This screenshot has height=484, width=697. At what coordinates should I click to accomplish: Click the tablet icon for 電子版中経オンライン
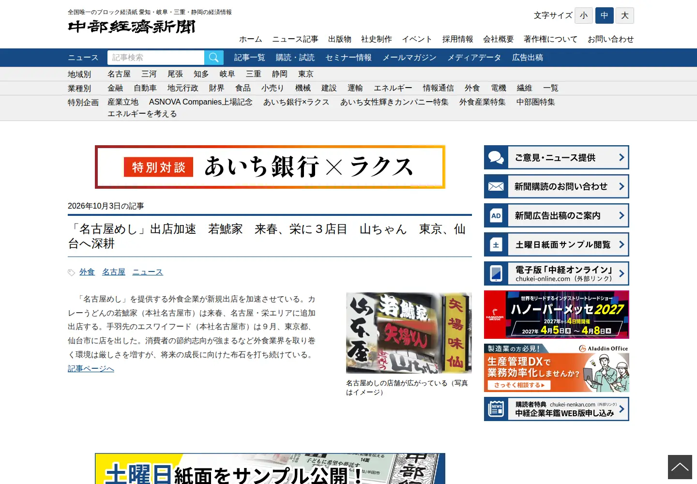click(496, 273)
